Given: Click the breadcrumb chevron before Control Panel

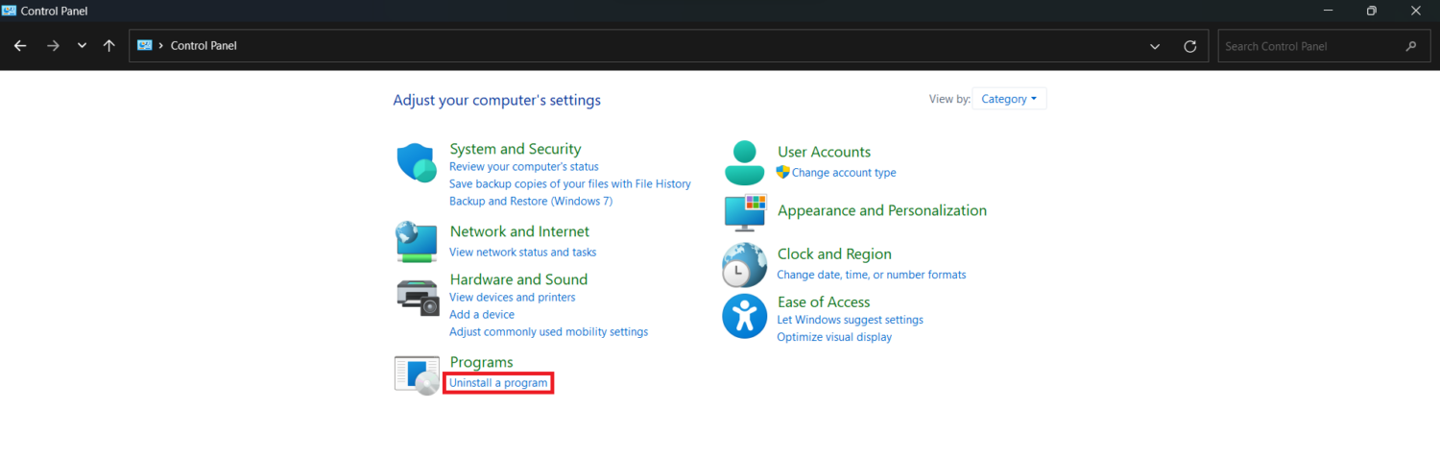Looking at the screenshot, I should [x=160, y=46].
